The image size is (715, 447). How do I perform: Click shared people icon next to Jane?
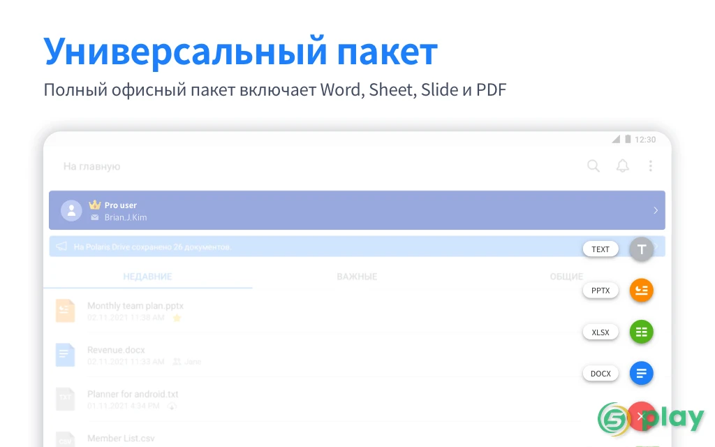tap(177, 362)
